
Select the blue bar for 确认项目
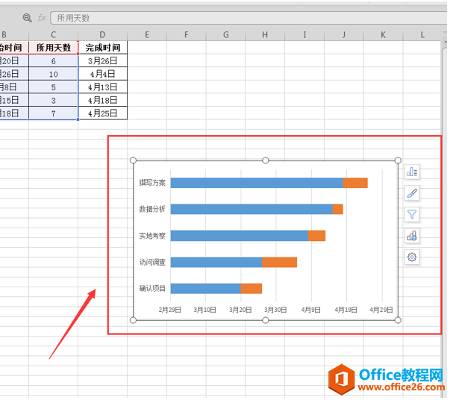tap(207, 290)
